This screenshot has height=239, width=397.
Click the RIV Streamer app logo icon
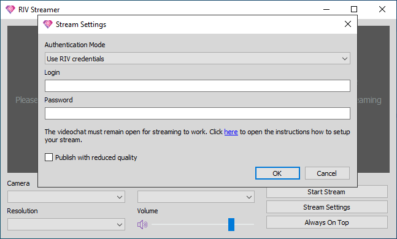click(10, 10)
